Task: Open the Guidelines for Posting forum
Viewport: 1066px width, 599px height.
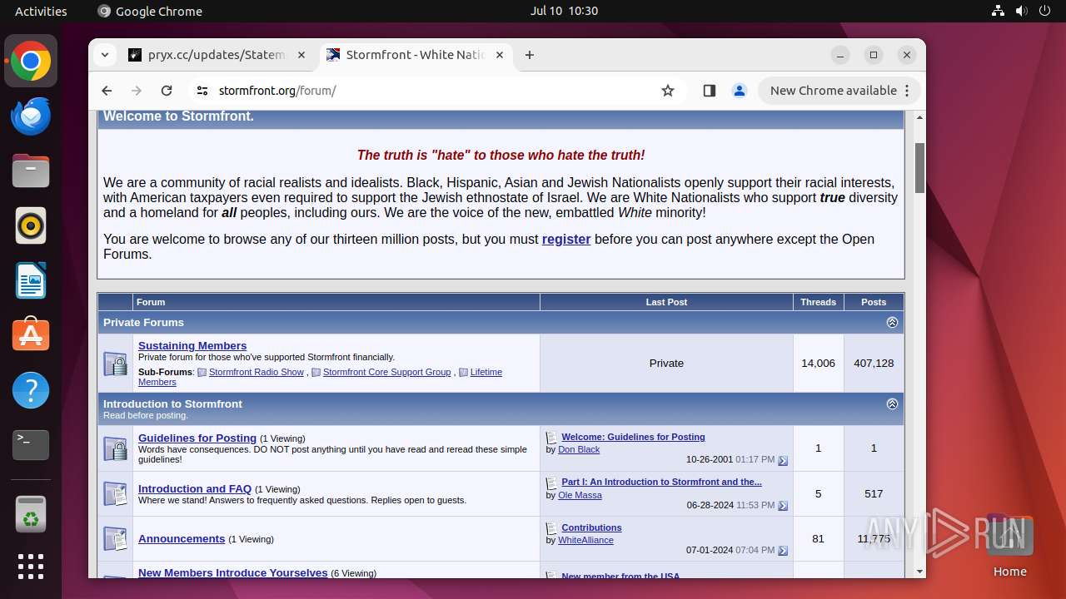Action: click(197, 438)
